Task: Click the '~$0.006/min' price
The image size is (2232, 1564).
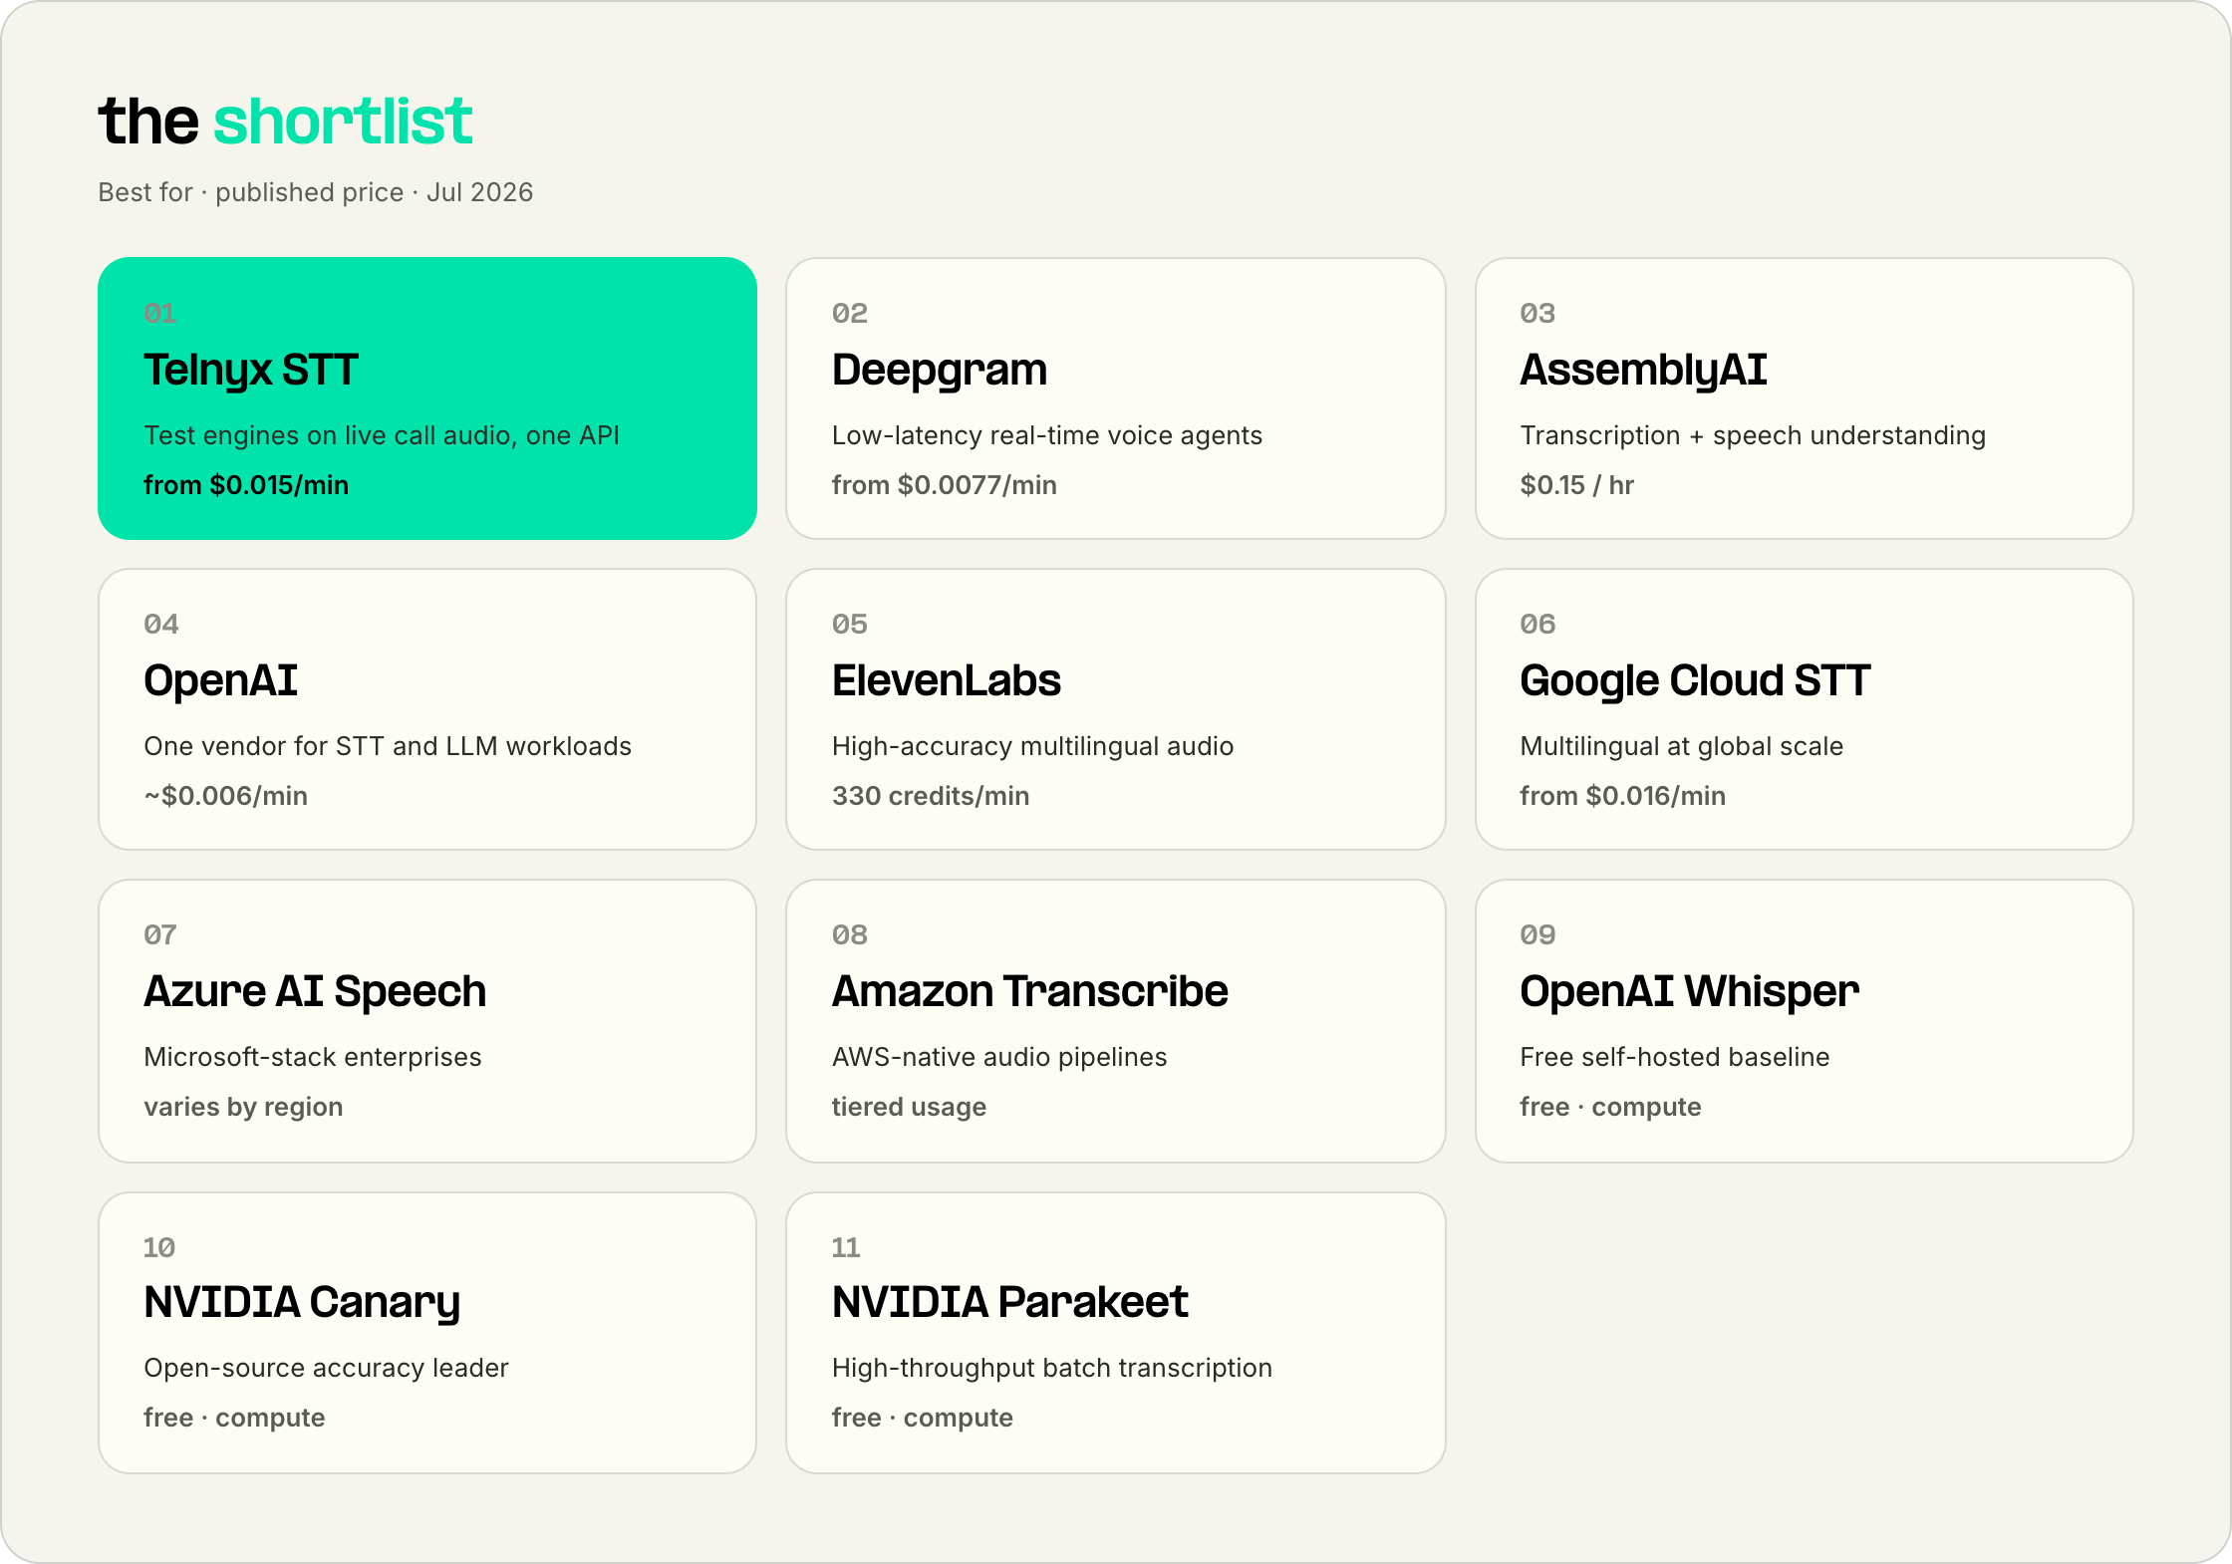Action: (x=225, y=796)
